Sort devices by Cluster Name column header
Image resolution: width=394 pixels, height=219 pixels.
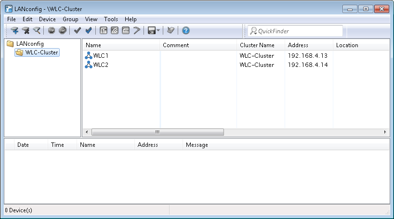click(x=257, y=45)
